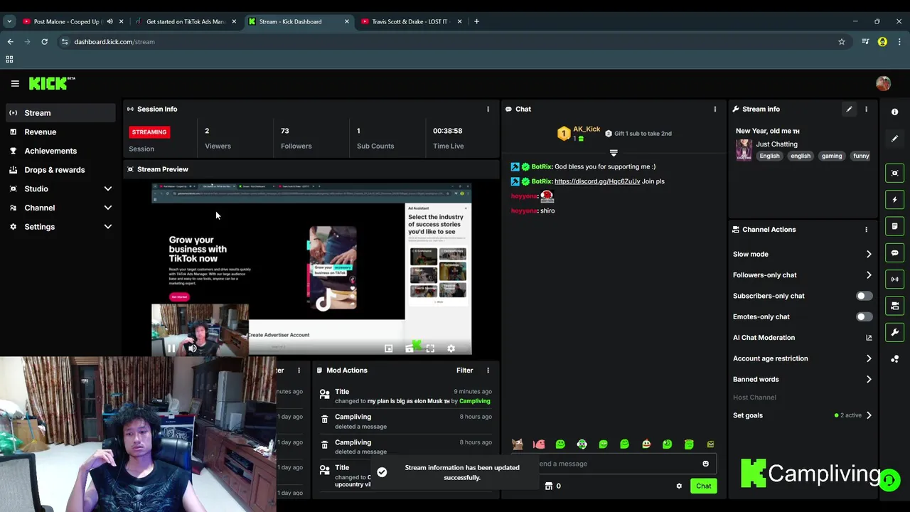Screen dimensions: 910x512
Task: Open Drops & rewards in the sidebar
Action: pyautogui.click(x=60, y=170)
